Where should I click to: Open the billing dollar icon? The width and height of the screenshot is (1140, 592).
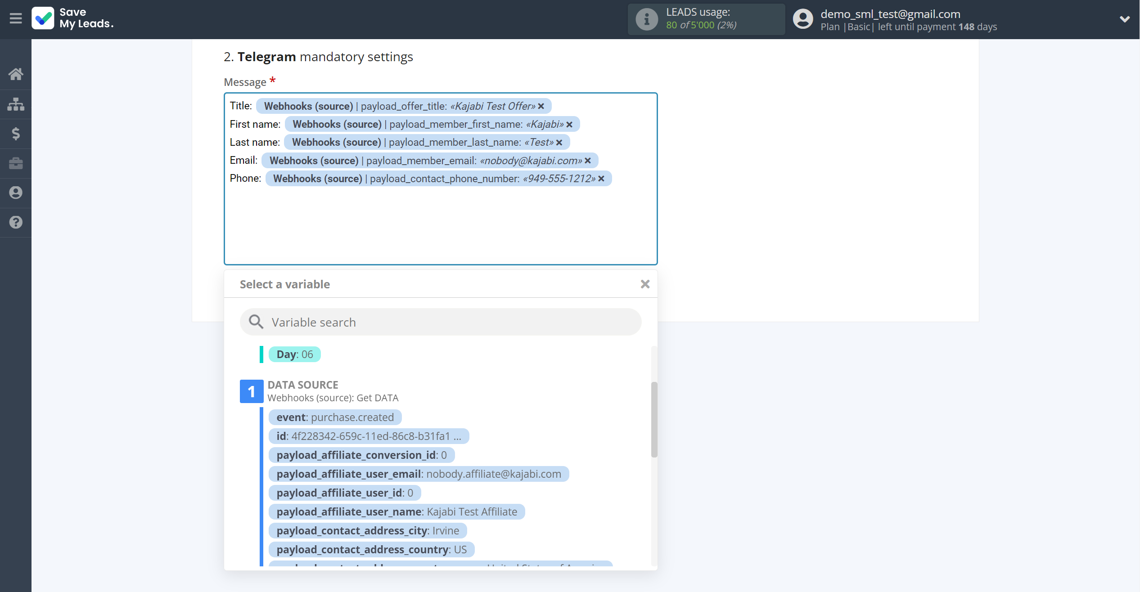16,134
